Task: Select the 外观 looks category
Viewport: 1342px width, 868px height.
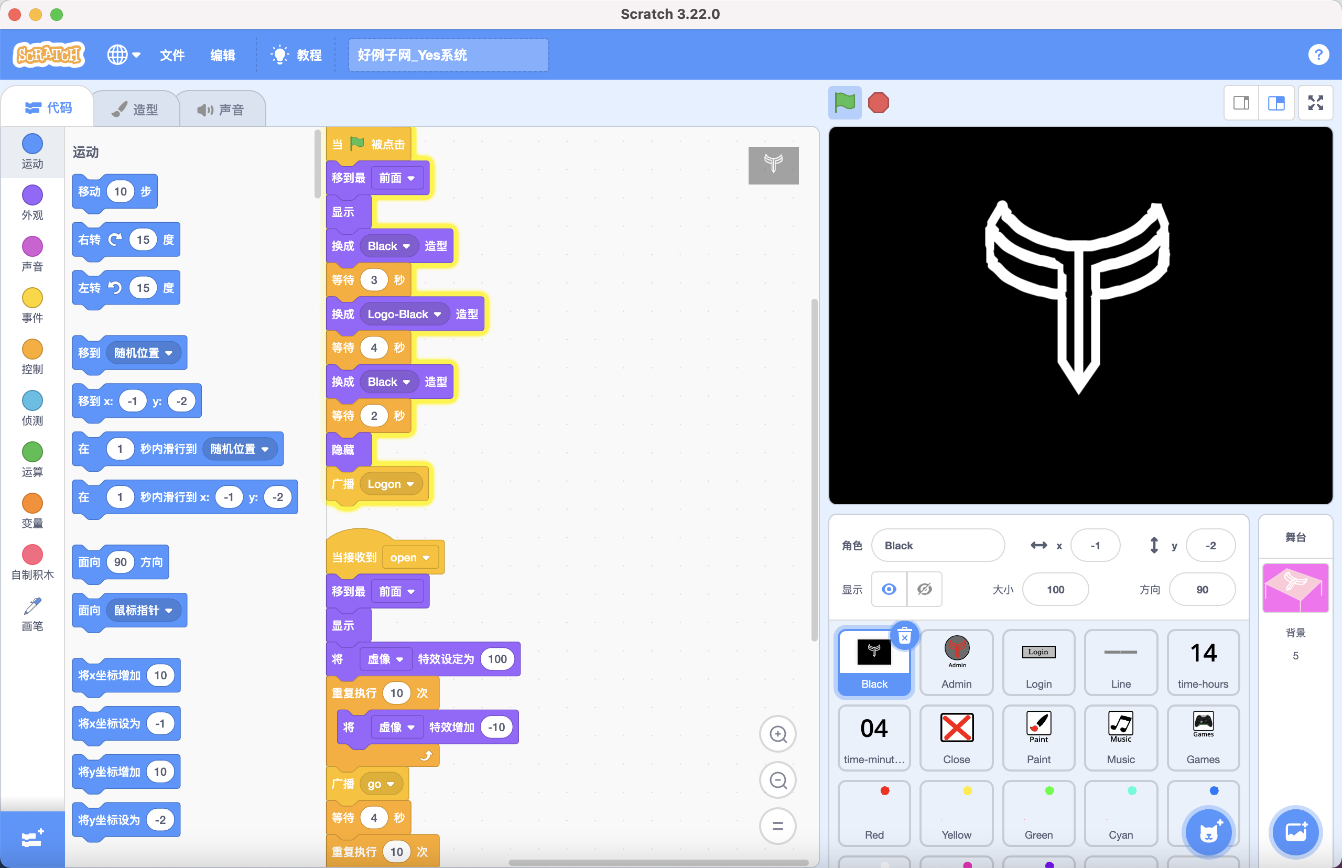Action: (32, 202)
